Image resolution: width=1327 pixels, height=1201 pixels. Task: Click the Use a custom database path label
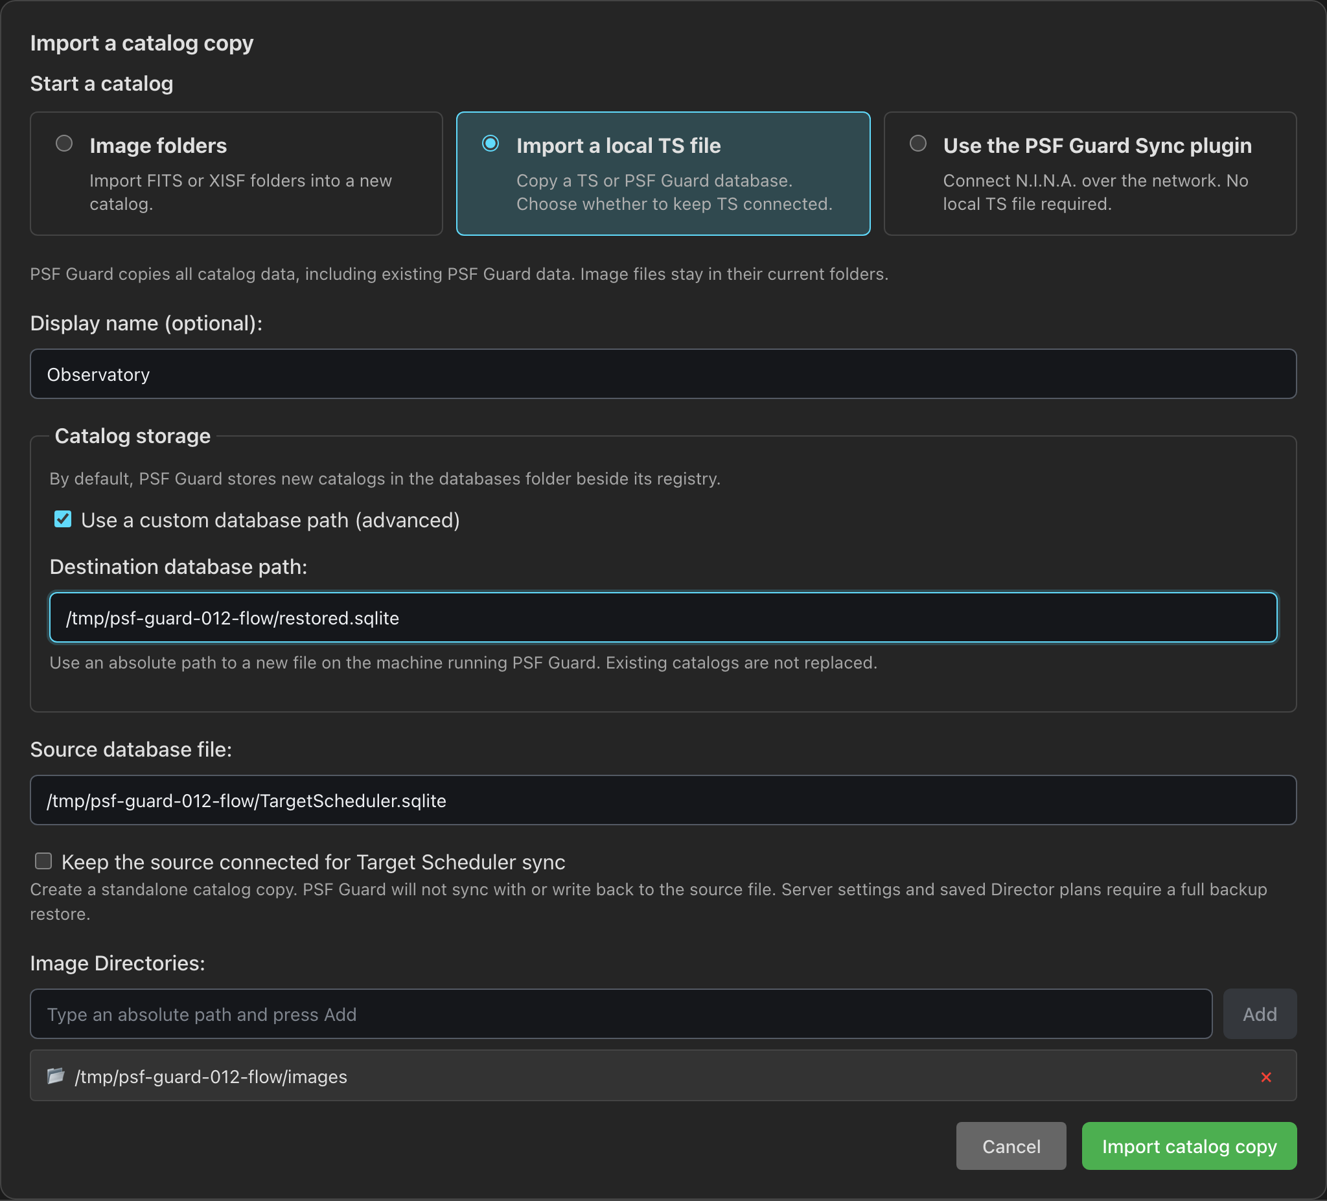coord(270,520)
